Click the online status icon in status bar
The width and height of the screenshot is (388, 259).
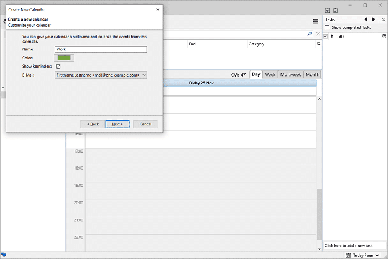[x=4, y=255]
